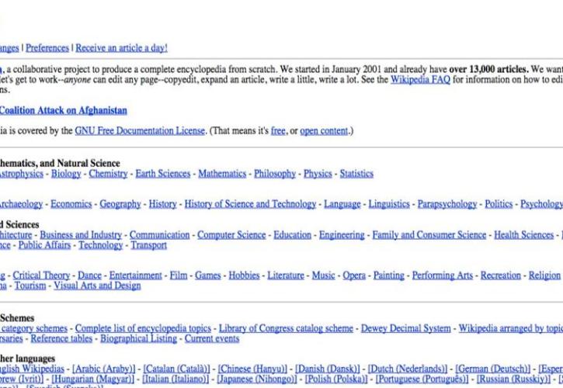Open the Communication topic

click(x=159, y=234)
